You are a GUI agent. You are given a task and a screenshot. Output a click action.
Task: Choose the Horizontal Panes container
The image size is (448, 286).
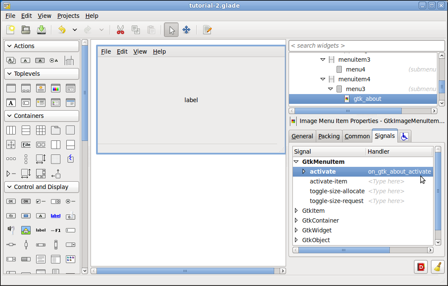pos(56,145)
